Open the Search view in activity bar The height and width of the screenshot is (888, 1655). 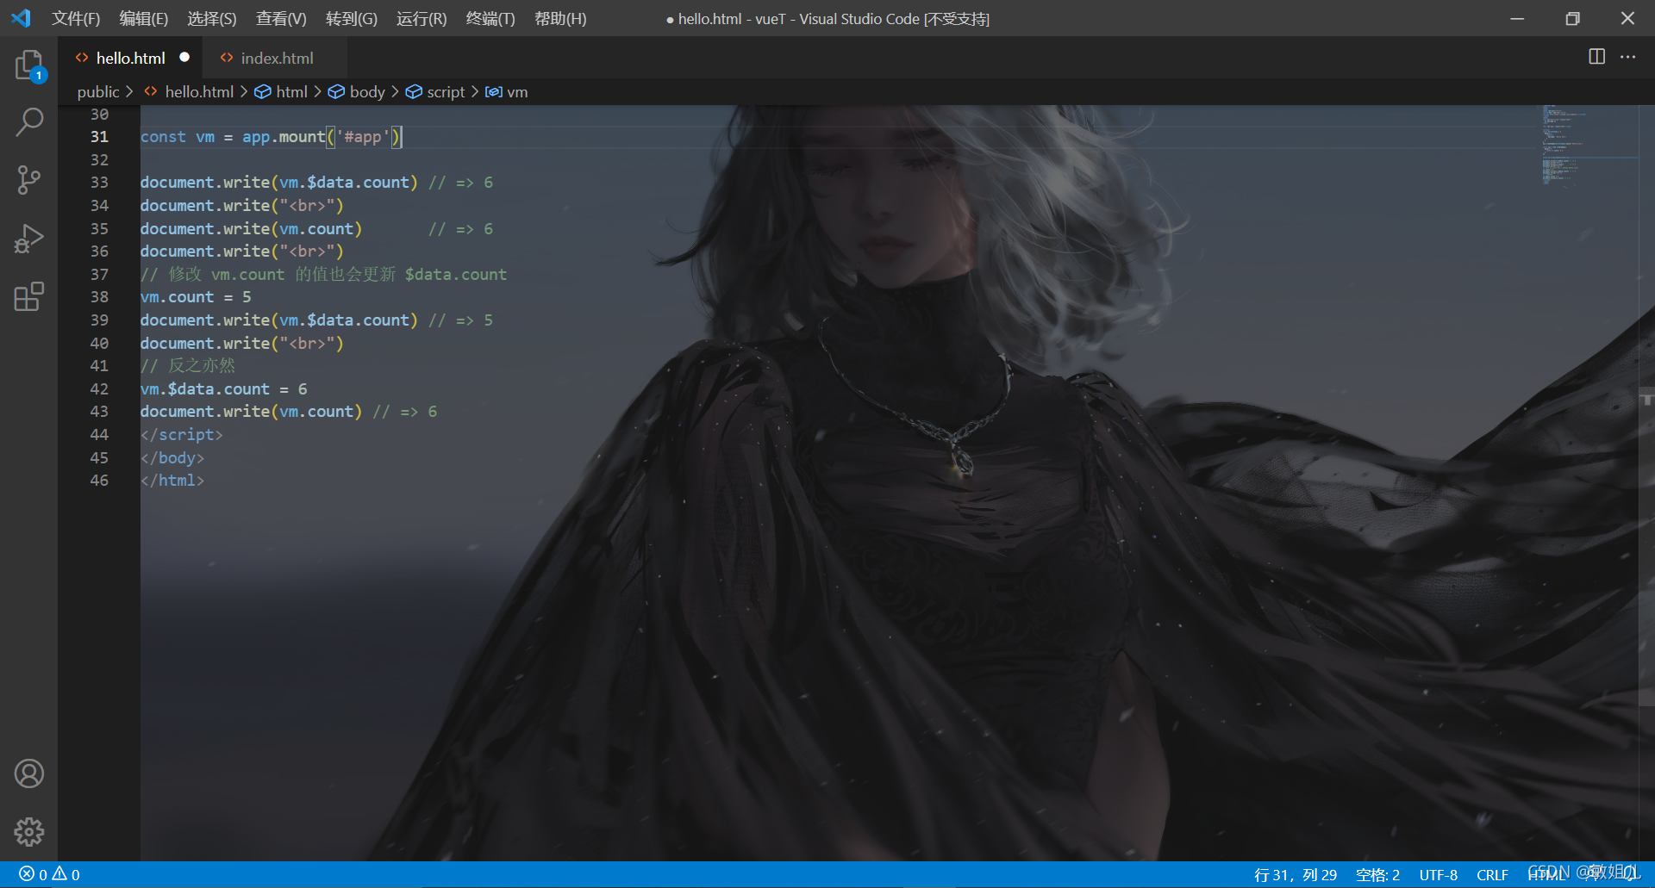click(x=29, y=122)
